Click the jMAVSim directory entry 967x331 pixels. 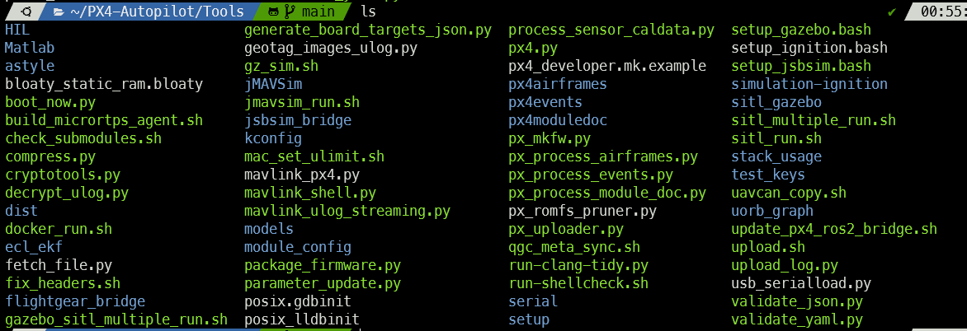[273, 84]
